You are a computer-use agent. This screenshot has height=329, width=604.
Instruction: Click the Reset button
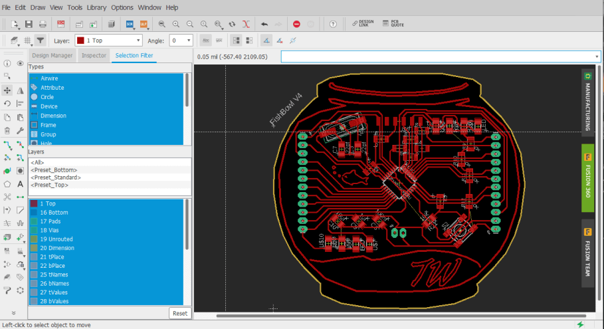179,313
